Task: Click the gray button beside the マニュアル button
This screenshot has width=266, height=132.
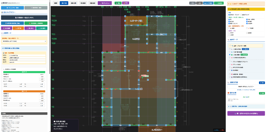Action: tap(36, 8)
